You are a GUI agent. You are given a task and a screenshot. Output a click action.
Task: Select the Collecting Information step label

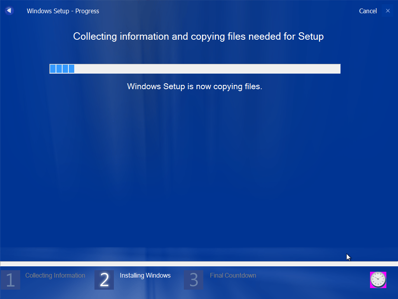(55, 275)
